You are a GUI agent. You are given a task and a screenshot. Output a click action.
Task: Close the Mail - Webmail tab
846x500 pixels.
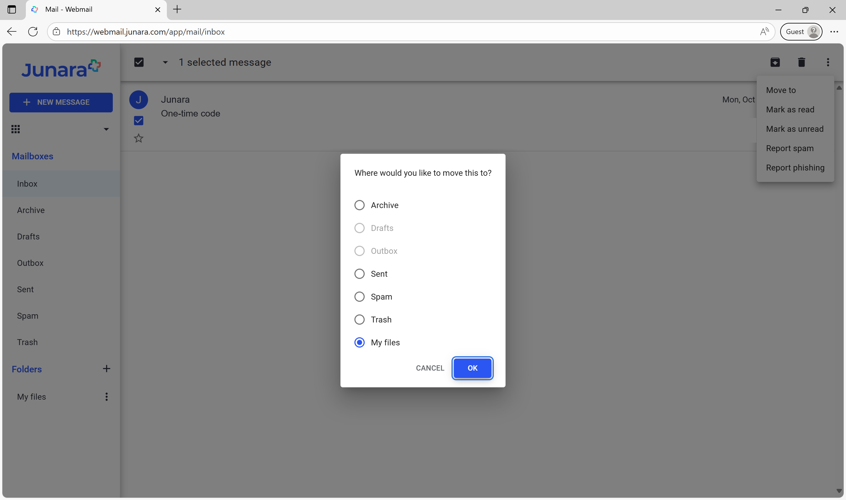(x=157, y=10)
